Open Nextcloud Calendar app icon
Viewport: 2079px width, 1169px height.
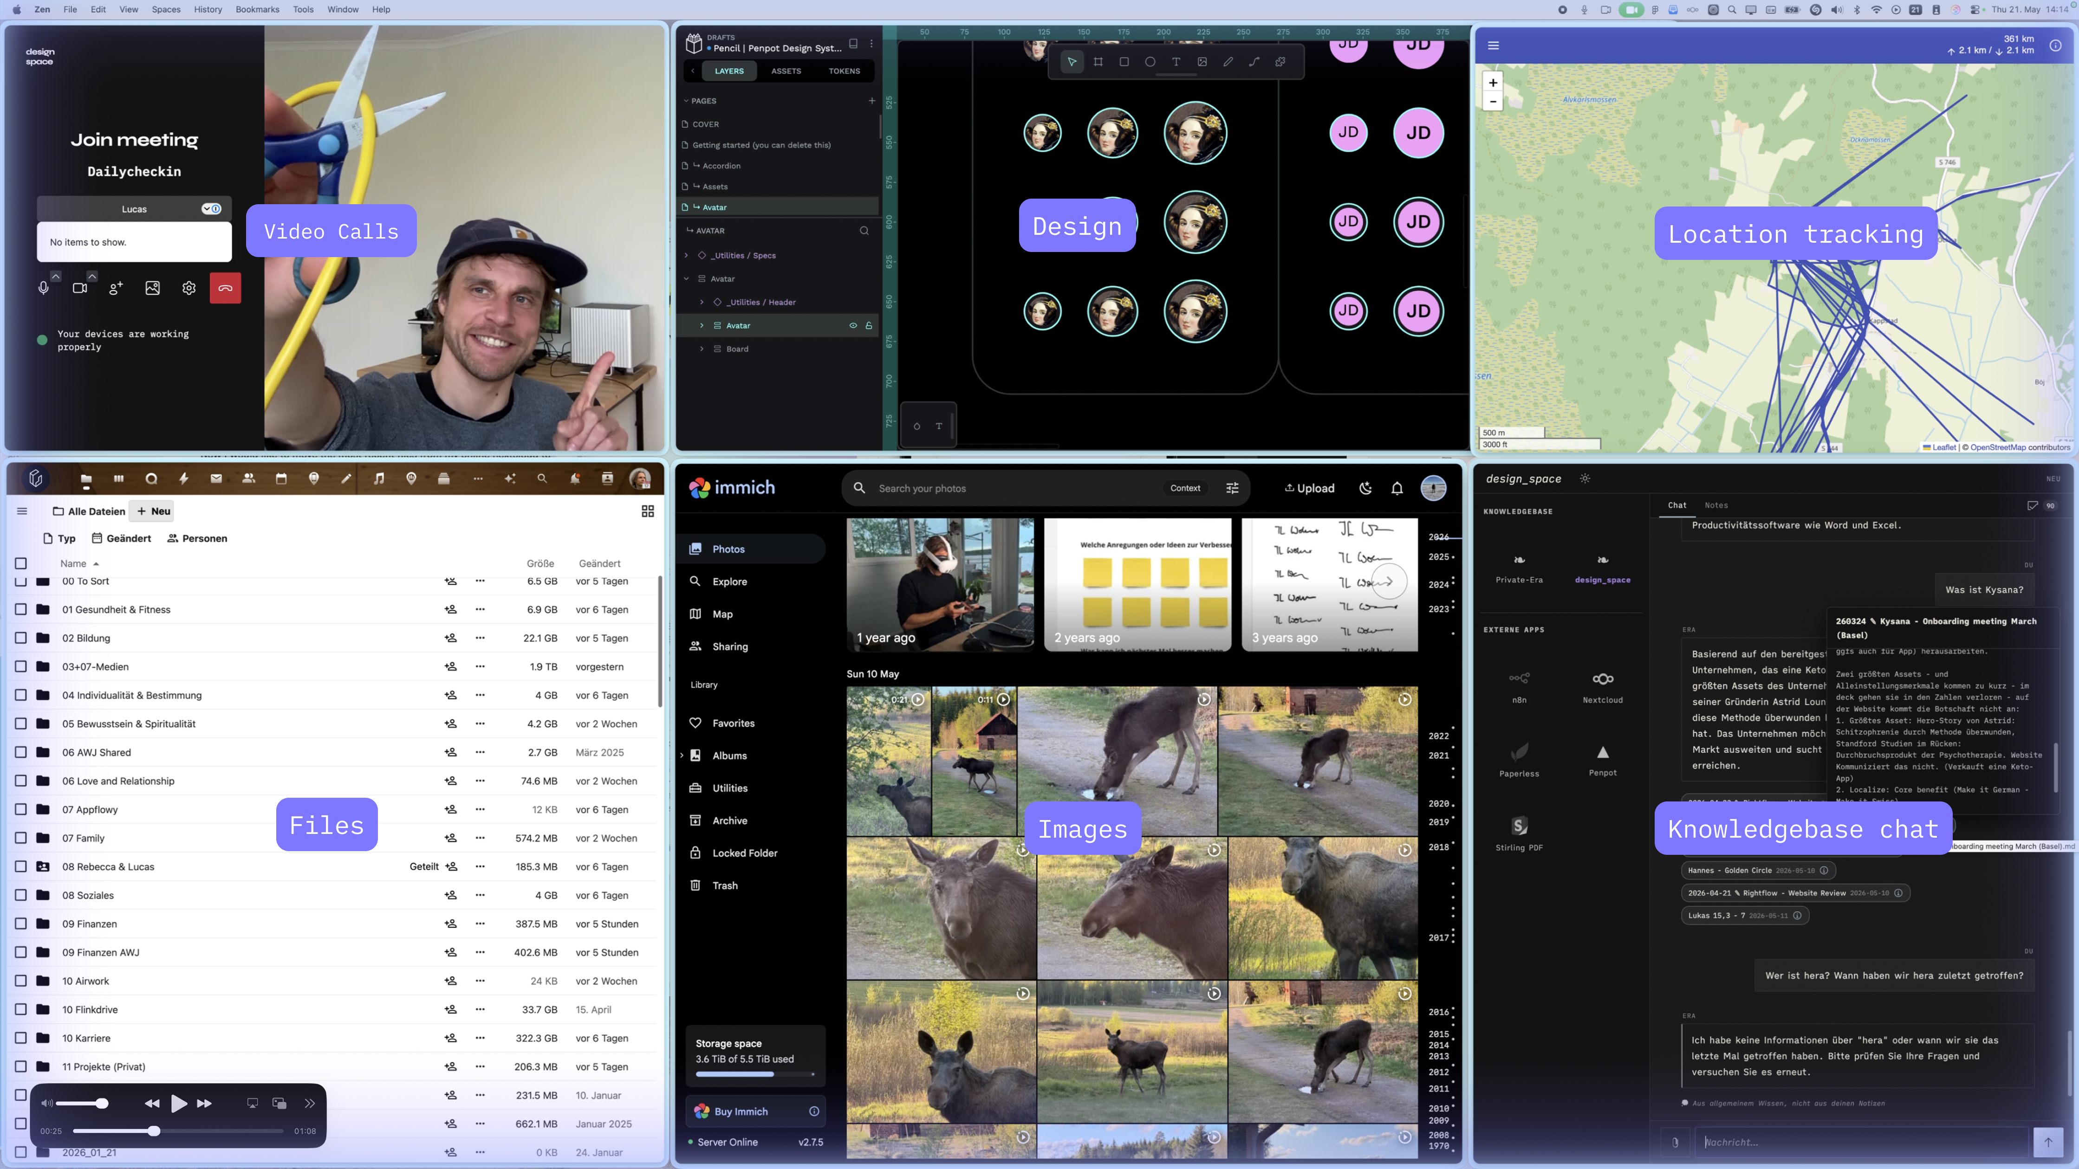click(281, 478)
